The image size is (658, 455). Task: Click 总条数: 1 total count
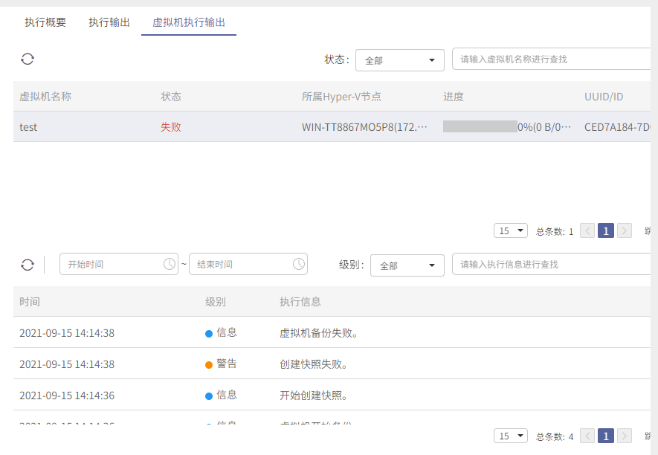tap(555, 231)
